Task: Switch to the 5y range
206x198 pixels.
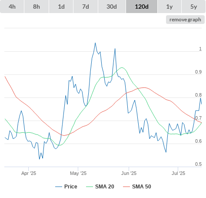Action: [193, 7]
